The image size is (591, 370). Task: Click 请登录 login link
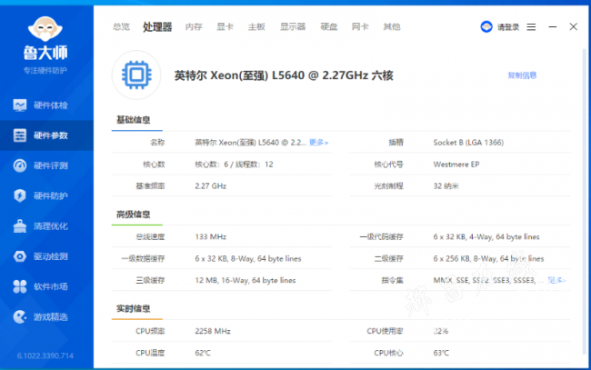tap(508, 27)
